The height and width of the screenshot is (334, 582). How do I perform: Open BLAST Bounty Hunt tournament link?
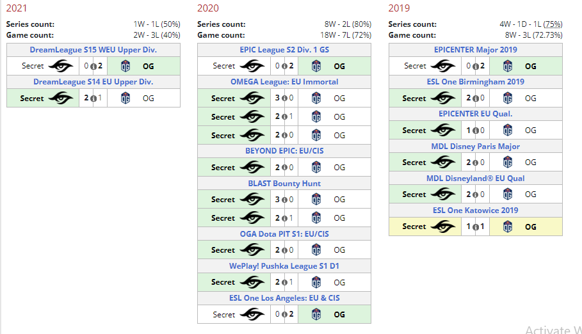point(284,184)
